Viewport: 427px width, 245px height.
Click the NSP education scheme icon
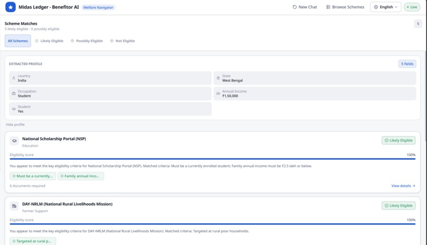pyautogui.click(x=14, y=141)
